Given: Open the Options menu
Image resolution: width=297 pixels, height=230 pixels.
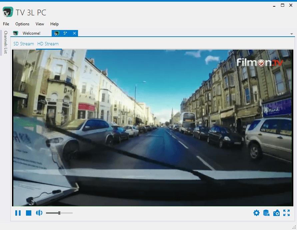Looking at the screenshot, I should click(x=22, y=24).
